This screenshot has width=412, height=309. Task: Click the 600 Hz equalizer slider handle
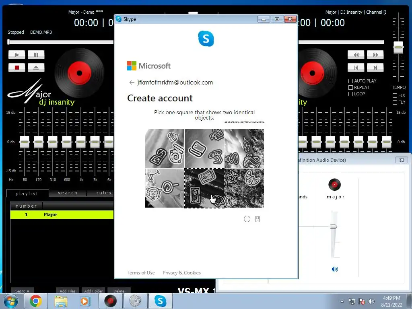(67, 142)
